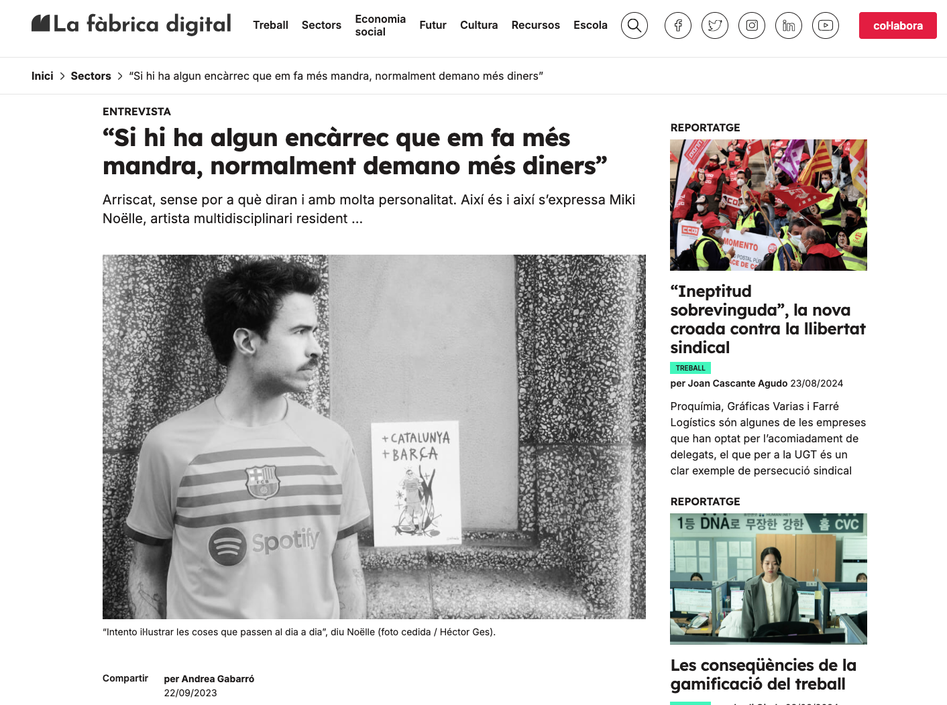947x705 pixels.
Task: Open the gamificació del treball article title
Action: point(763,674)
